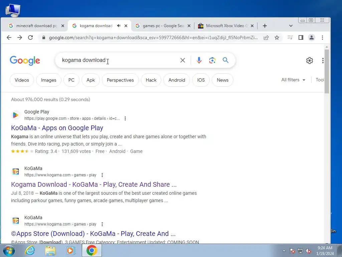
Task: Mute the kogama download tab audio
Action: coord(119,26)
